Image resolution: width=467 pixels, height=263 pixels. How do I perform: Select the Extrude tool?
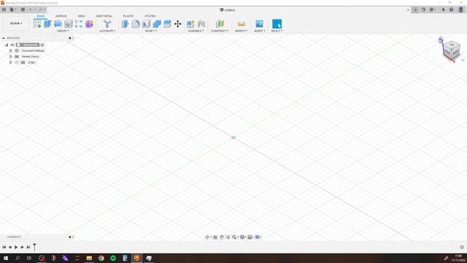pos(47,24)
